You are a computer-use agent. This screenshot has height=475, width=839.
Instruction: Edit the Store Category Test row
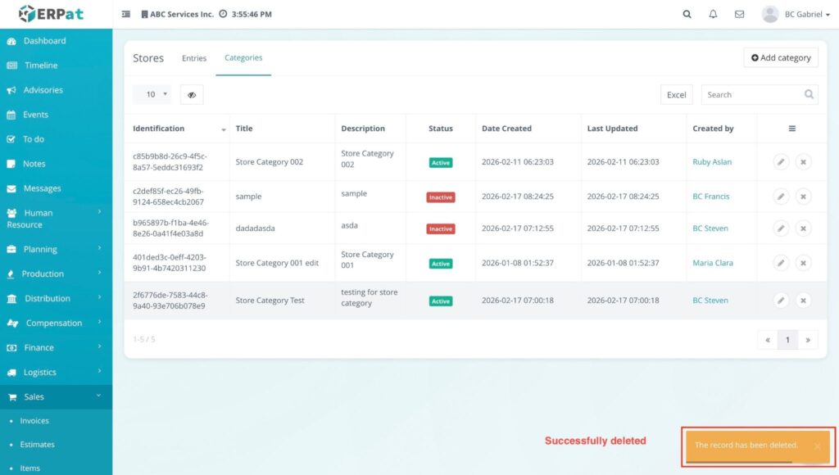click(781, 301)
